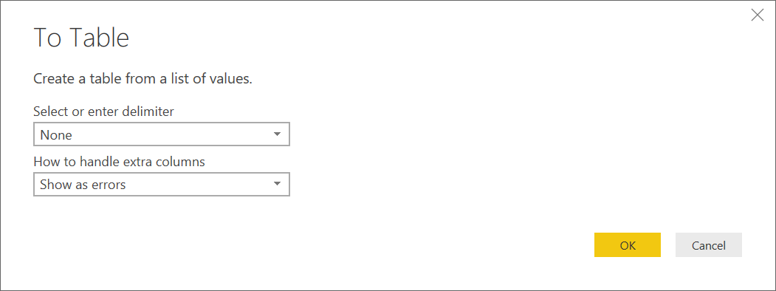Select the 'None' text in delimiter field
This screenshot has height=291, width=776.
tap(56, 135)
